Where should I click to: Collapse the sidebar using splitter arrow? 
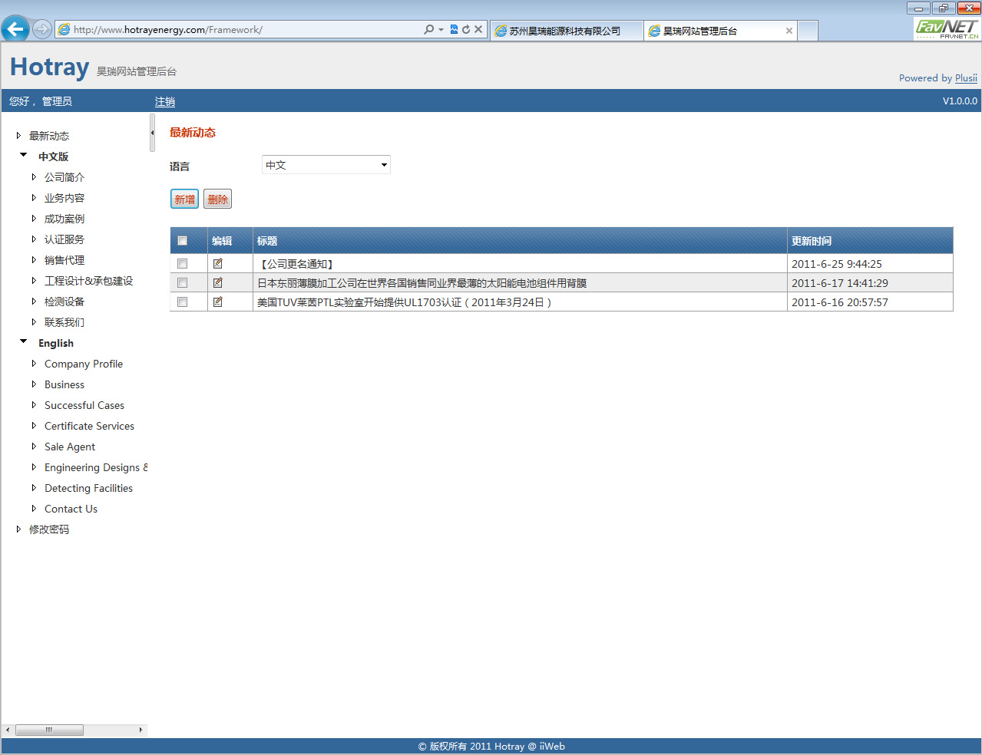click(152, 133)
